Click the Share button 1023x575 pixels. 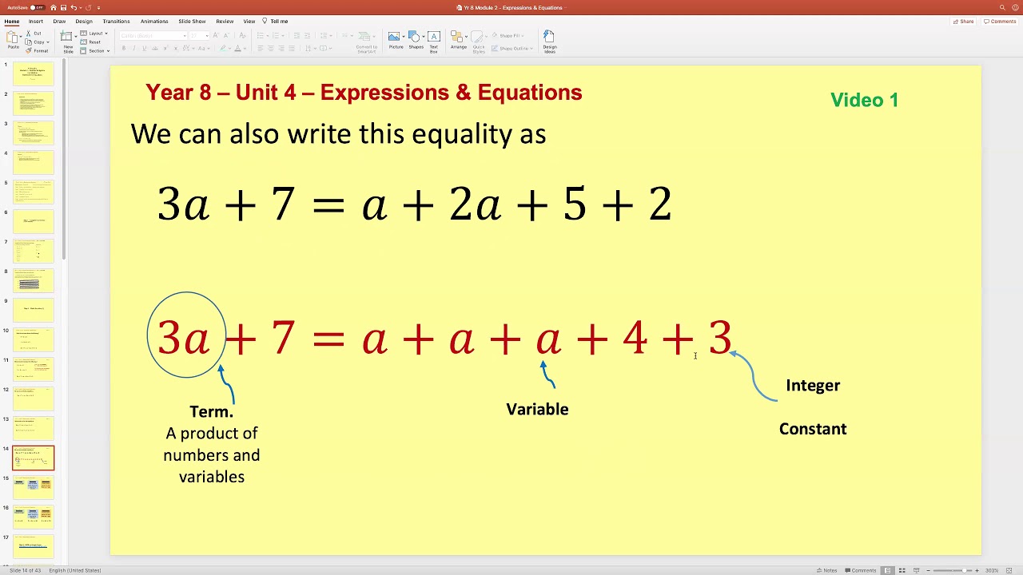pos(963,22)
